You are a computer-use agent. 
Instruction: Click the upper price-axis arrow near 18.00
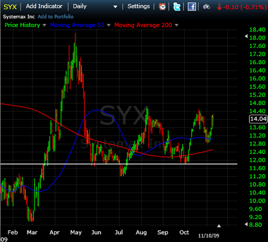246,36
